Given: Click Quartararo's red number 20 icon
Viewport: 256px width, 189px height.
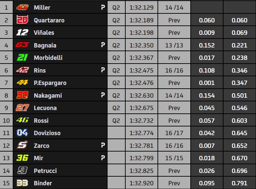Looking at the screenshot, I should (x=22, y=19).
